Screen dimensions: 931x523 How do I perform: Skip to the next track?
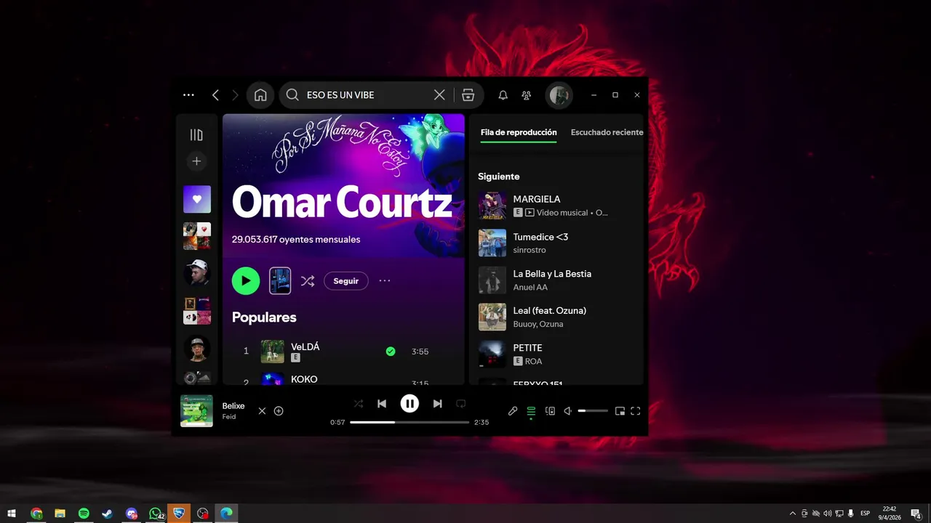(437, 404)
